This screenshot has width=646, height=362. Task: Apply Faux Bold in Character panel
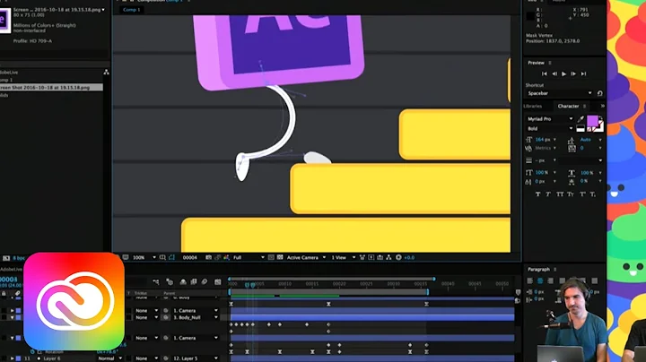[537, 194]
